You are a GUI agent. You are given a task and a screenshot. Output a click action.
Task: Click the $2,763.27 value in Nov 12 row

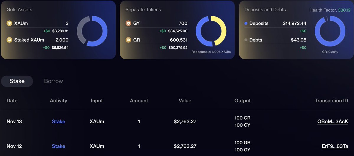tap(185, 146)
